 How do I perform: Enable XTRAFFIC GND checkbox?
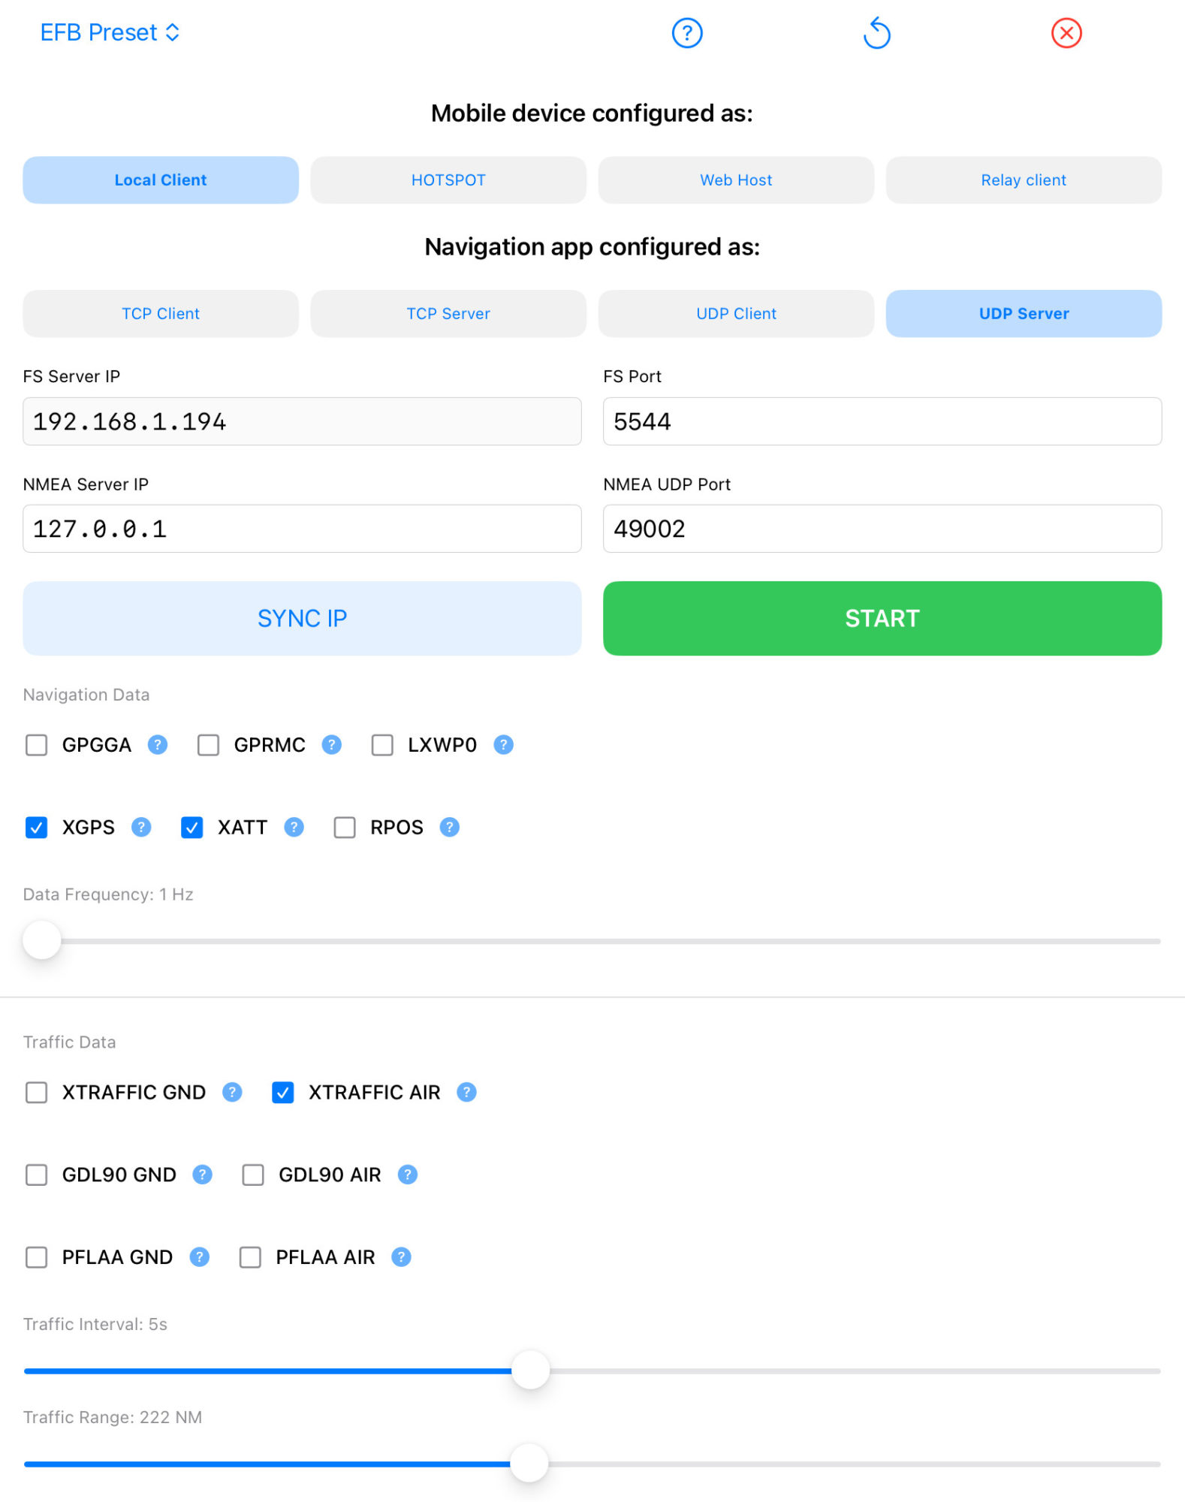36,1093
